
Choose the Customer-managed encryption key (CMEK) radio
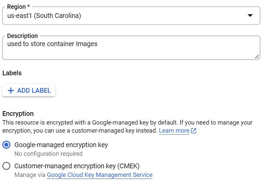6,166
